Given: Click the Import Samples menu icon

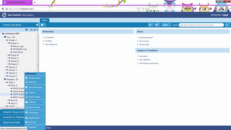Looking at the screenshot, I should click(27, 107).
